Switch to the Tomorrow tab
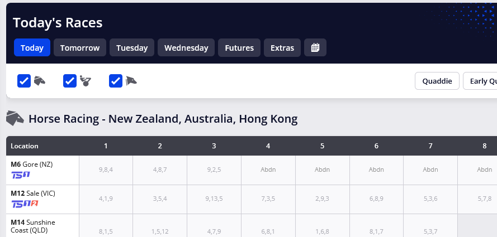This screenshot has width=497, height=237. pyautogui.click(x=80, y=48)
